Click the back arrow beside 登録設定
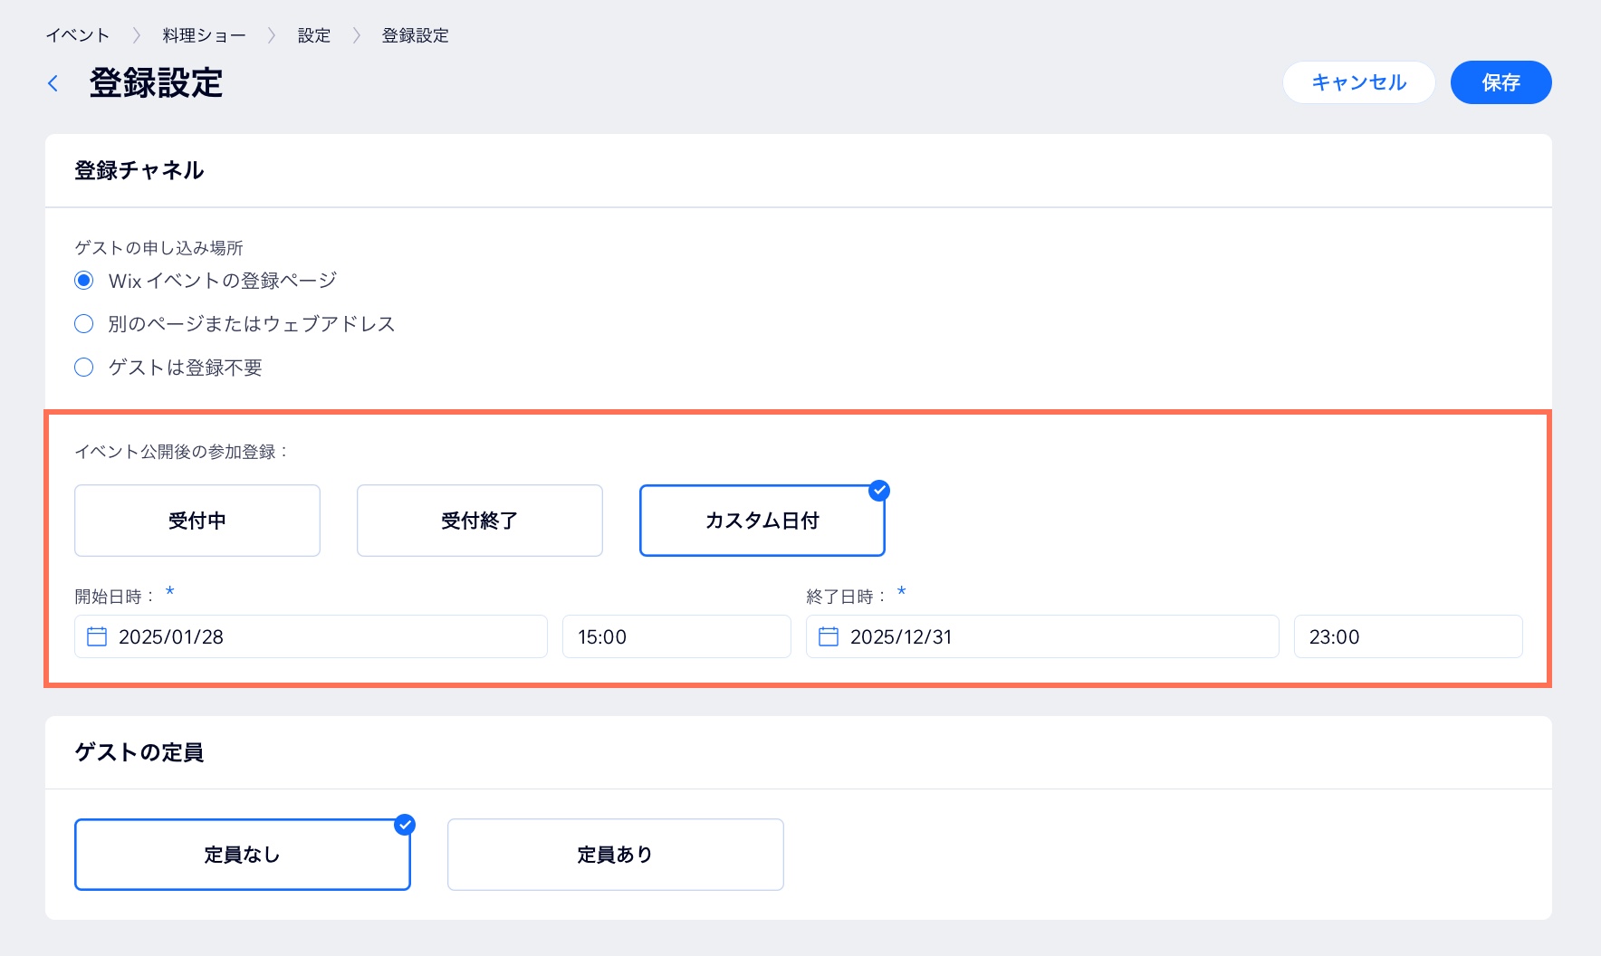The image size is (1601, 956). (x=53, y=83)
